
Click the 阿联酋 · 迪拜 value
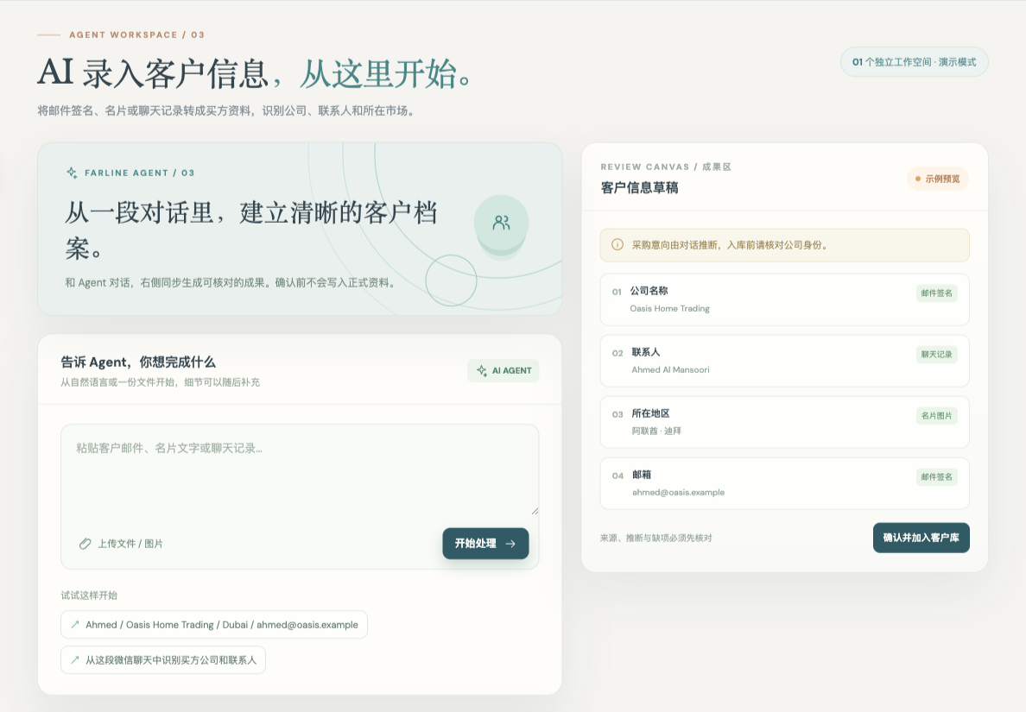656,431
